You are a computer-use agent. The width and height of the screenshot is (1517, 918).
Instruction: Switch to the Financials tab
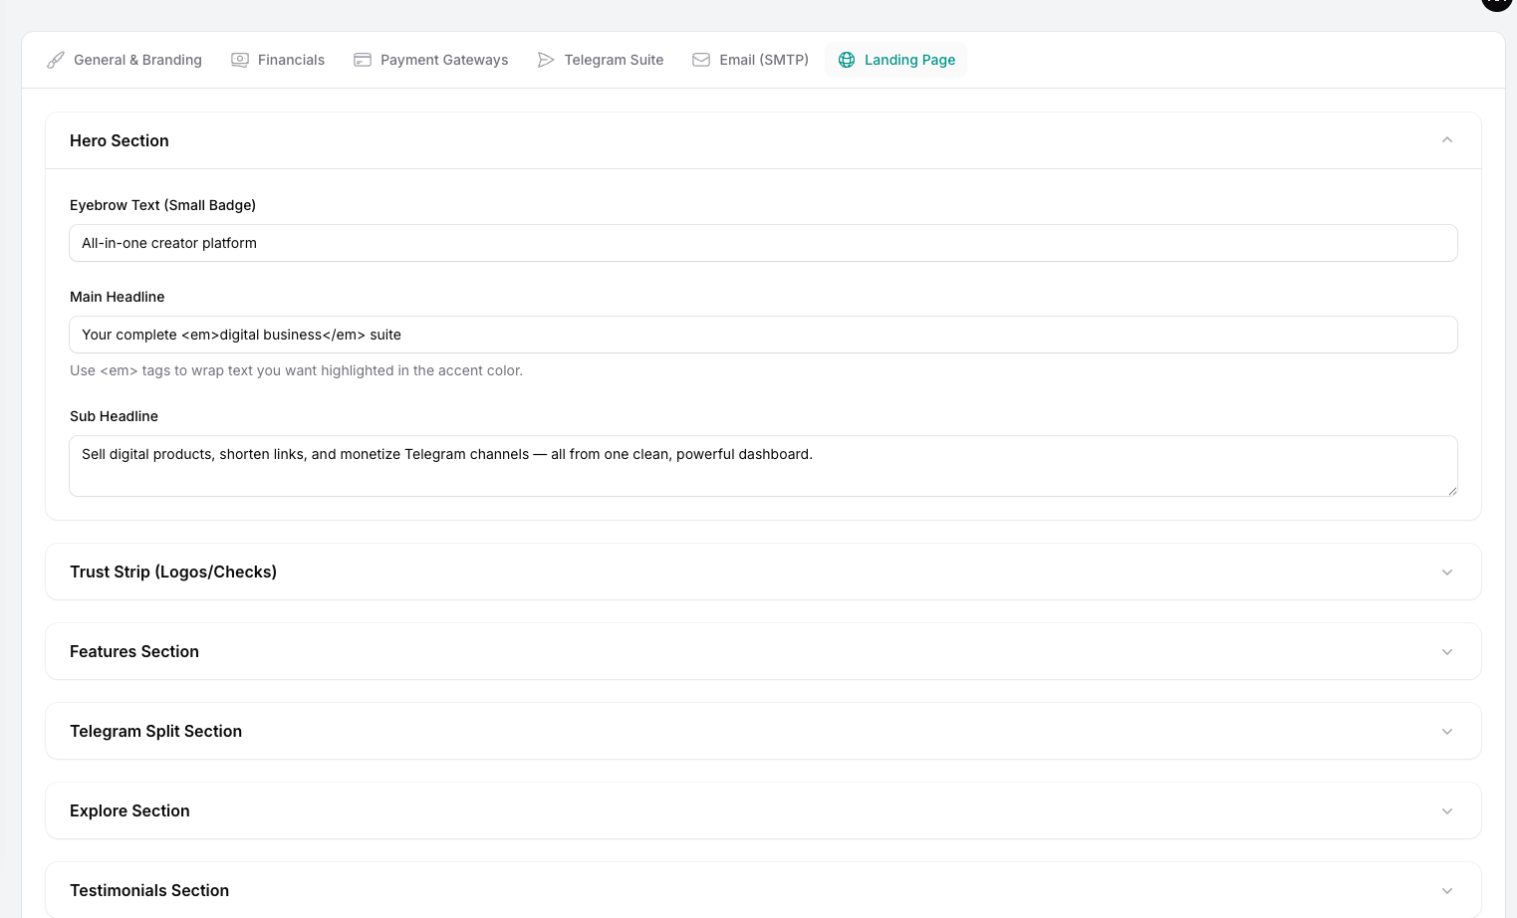point(291,60)
